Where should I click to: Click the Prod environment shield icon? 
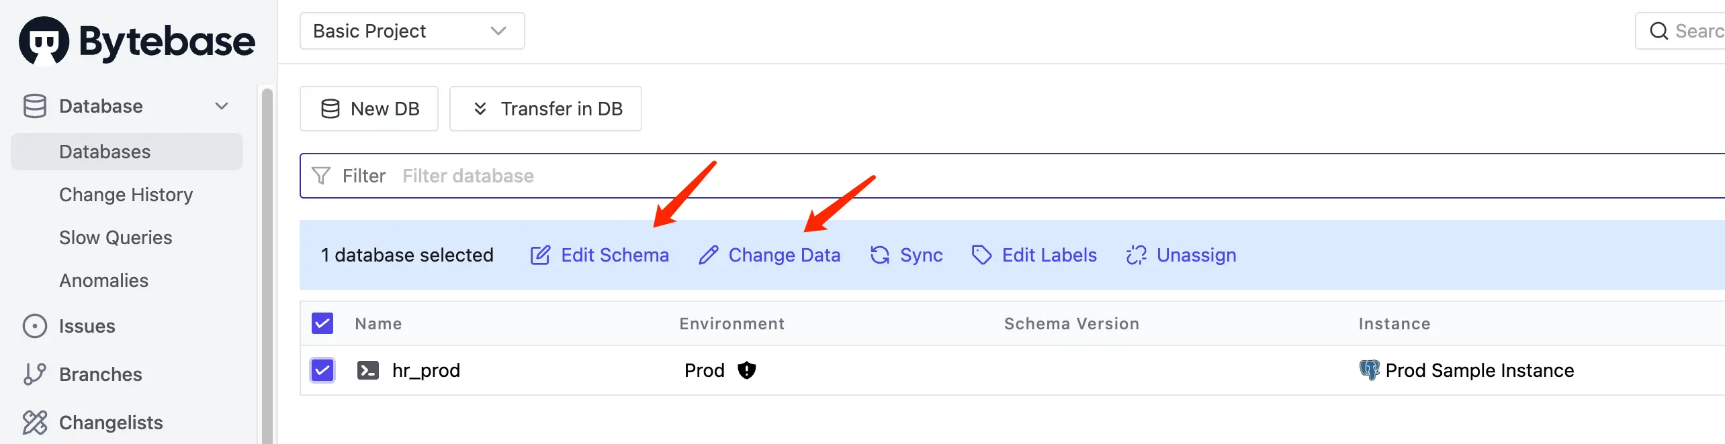[x=746, y=370]
